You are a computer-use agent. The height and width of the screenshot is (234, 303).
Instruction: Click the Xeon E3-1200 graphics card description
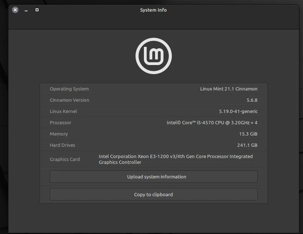tap(175, 159)
